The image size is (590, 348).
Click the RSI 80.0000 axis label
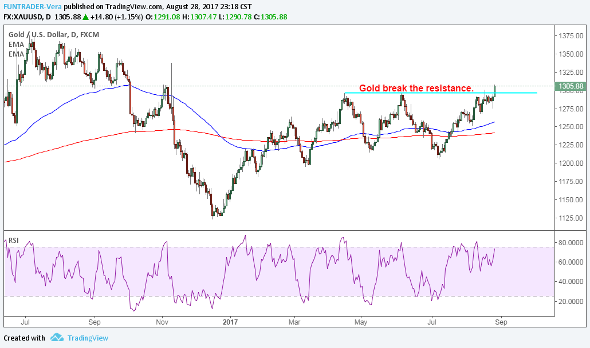[571, 243]
